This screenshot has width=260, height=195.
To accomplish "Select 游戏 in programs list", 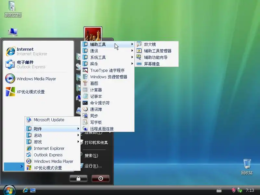I will (52, 142).
